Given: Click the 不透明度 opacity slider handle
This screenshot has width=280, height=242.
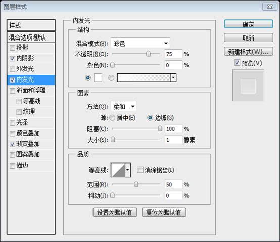Looking at the screenshot, I should click(148, 54).
